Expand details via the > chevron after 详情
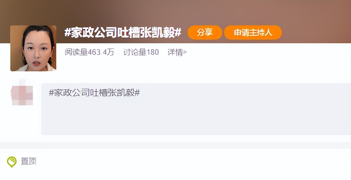Viewport: 351px width, 180px height. tap(185, 53)
